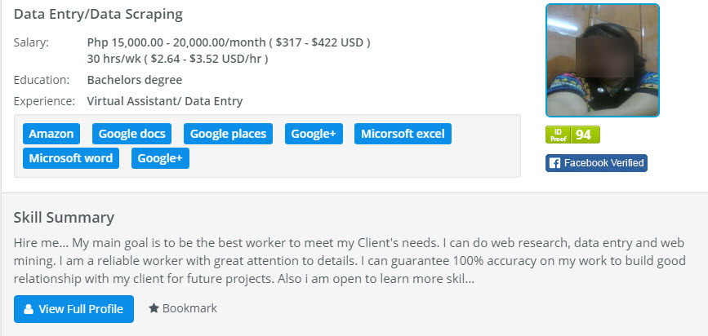708x336 pixels.
Task: Click the Skill Summary heading
Action: coord(64,217)
